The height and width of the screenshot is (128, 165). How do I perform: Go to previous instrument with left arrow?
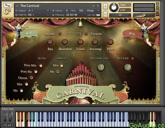click(x=93, y=6)
